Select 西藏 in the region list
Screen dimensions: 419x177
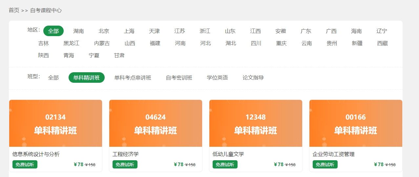(x=383, y=43)
